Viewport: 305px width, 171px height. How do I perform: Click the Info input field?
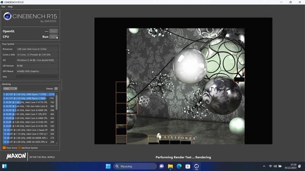(37, 77)
